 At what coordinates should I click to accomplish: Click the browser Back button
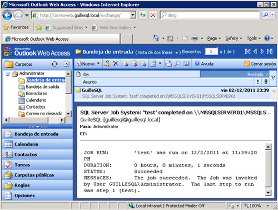(7, 15)
